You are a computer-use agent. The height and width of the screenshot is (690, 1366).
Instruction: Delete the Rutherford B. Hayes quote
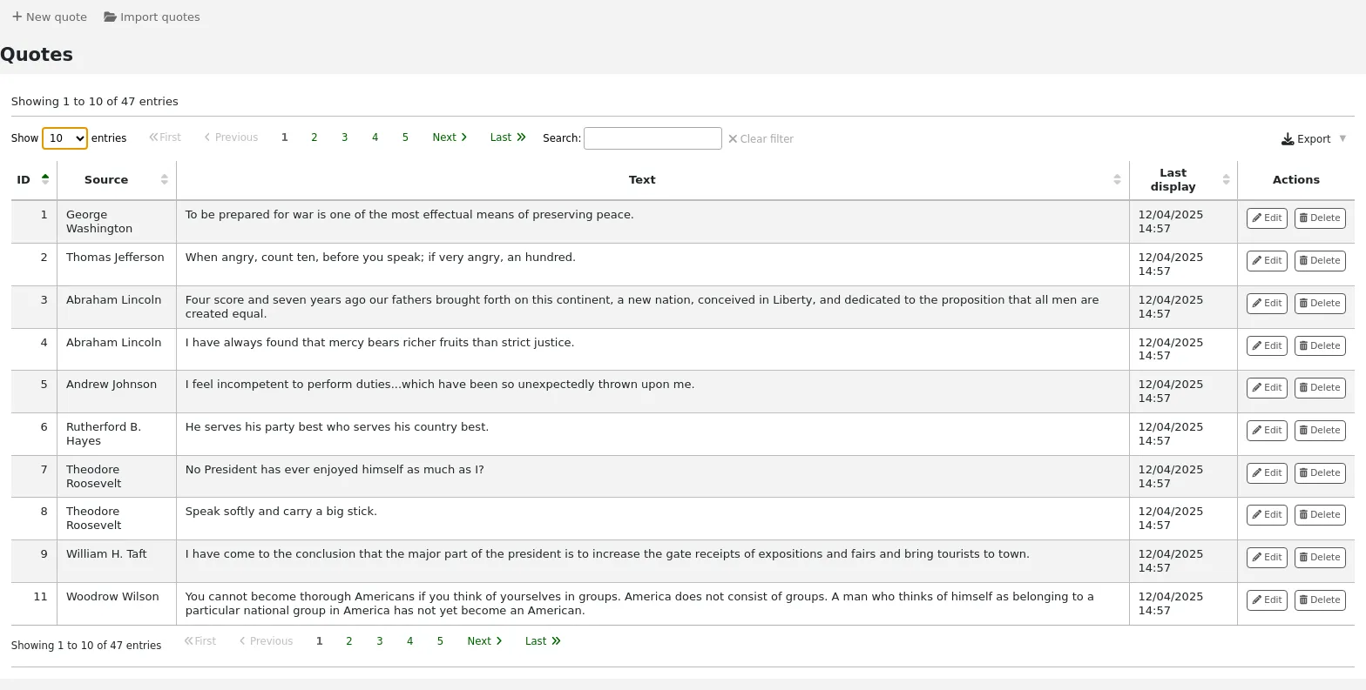click(x=1320, y=431)
